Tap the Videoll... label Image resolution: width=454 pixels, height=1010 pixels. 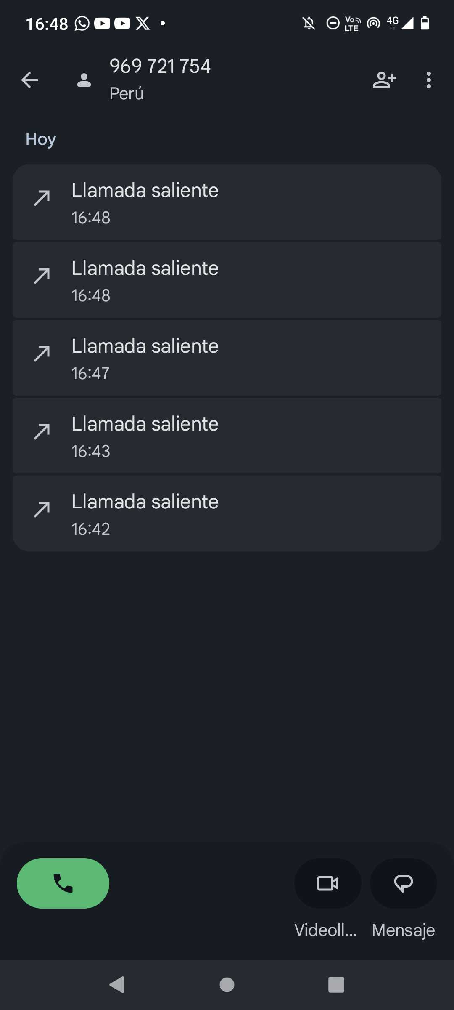click(x=326, y=930)
